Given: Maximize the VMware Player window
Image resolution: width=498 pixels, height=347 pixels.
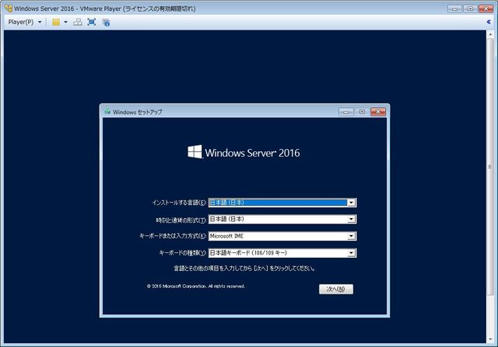Looking at the screenshot, I should click(470, 9).
